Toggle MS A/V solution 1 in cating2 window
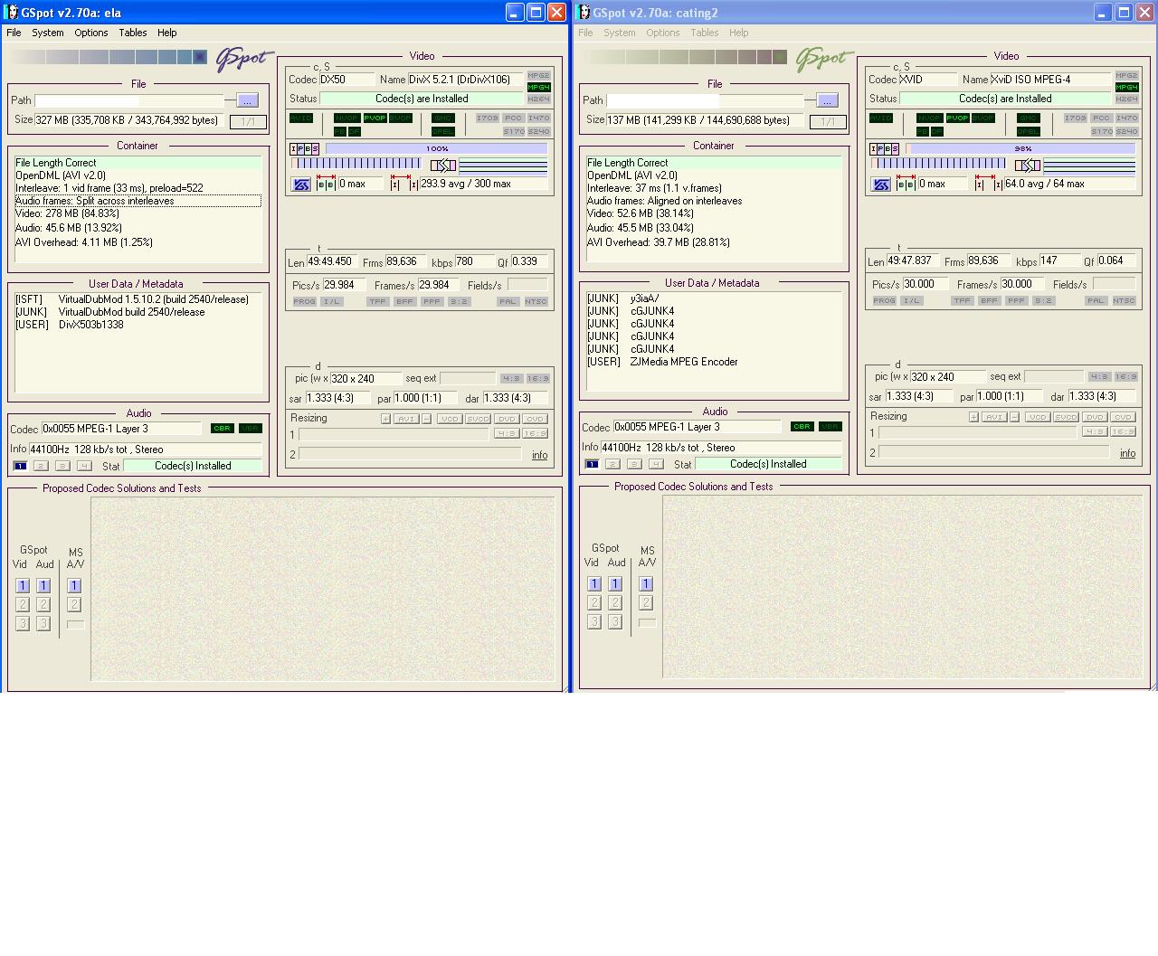Viewport: 1158px width, 956px height. (646, 584)
